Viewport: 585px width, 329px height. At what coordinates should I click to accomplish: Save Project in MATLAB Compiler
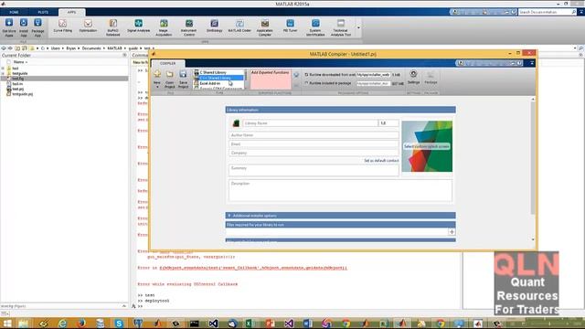click(183, 79)
